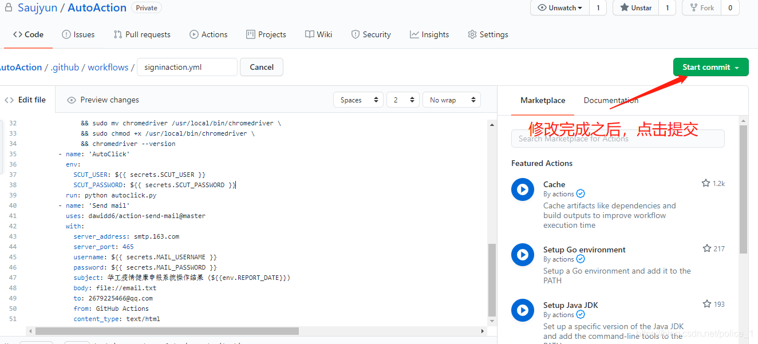
Task: Click the Unwatch eye icon
Action: 542,8
